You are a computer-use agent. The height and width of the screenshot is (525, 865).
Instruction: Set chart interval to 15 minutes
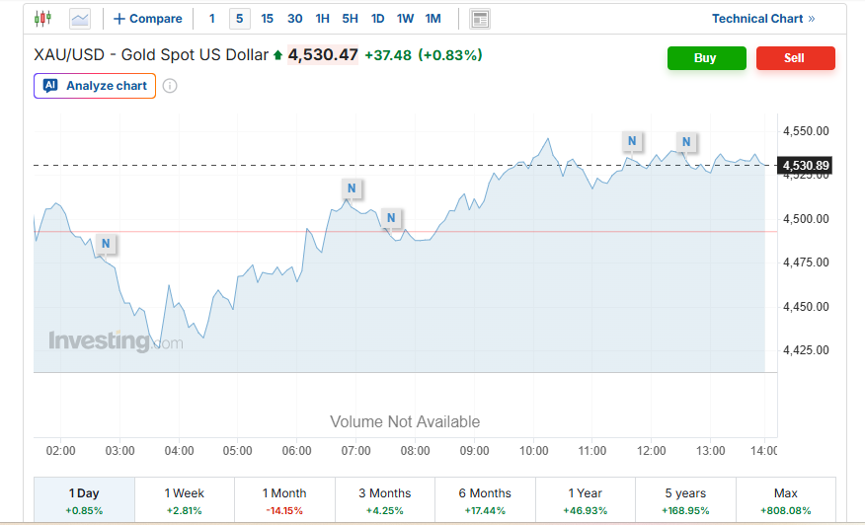pos(268,18)
